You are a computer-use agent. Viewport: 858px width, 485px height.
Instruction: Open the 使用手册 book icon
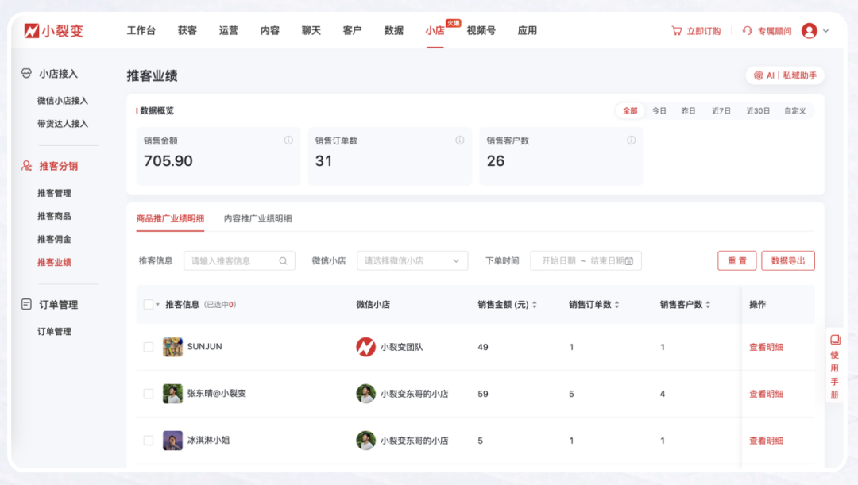834,340
